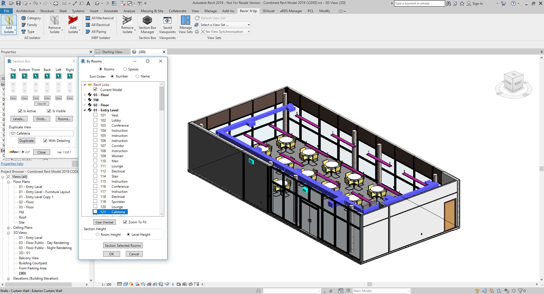Click the Top face pick icon in Section Box
The width and height of the screenshot is (544, 294).
point(13,76)
